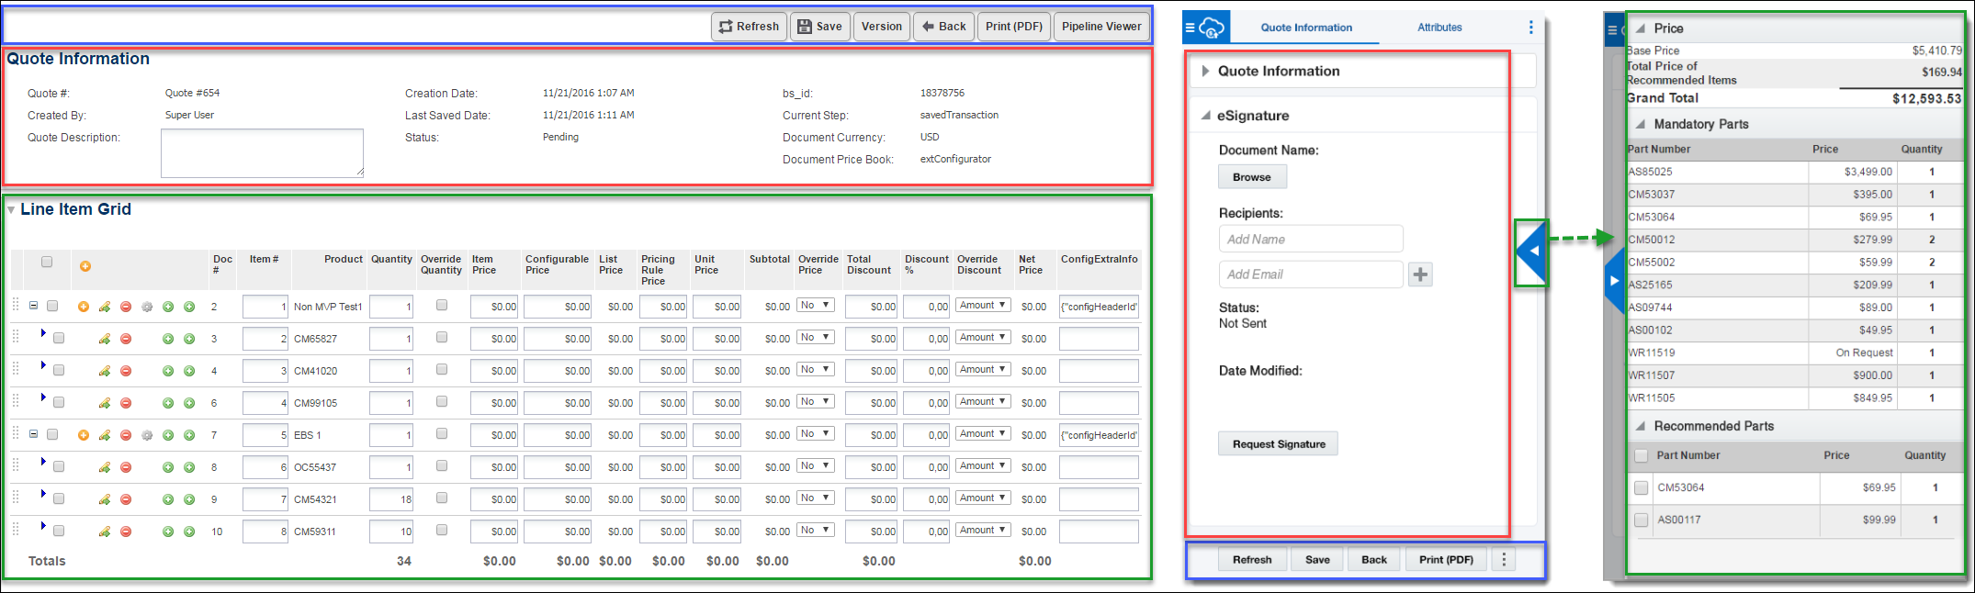1975x593 pixels.
Task: Click the orange add icon in grid header
Action: 85,266
